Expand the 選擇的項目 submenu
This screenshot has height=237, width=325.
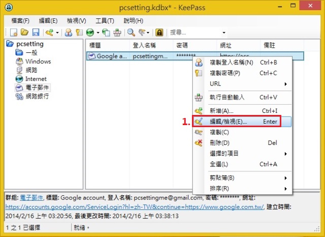point(242,154)
